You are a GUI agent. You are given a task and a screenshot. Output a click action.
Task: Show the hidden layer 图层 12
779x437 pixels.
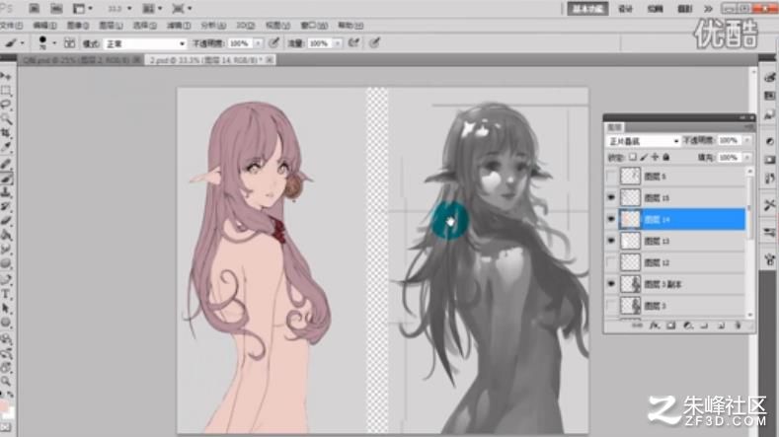tap(611, 262)
